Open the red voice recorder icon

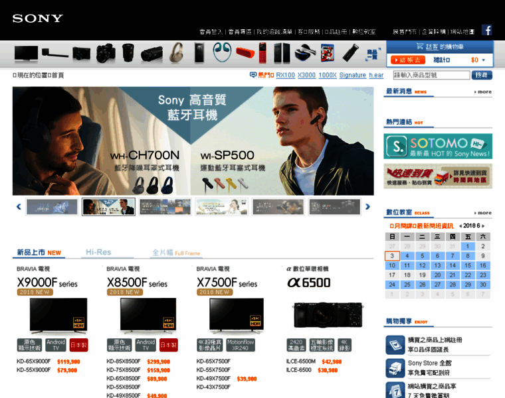coord(262,52)
